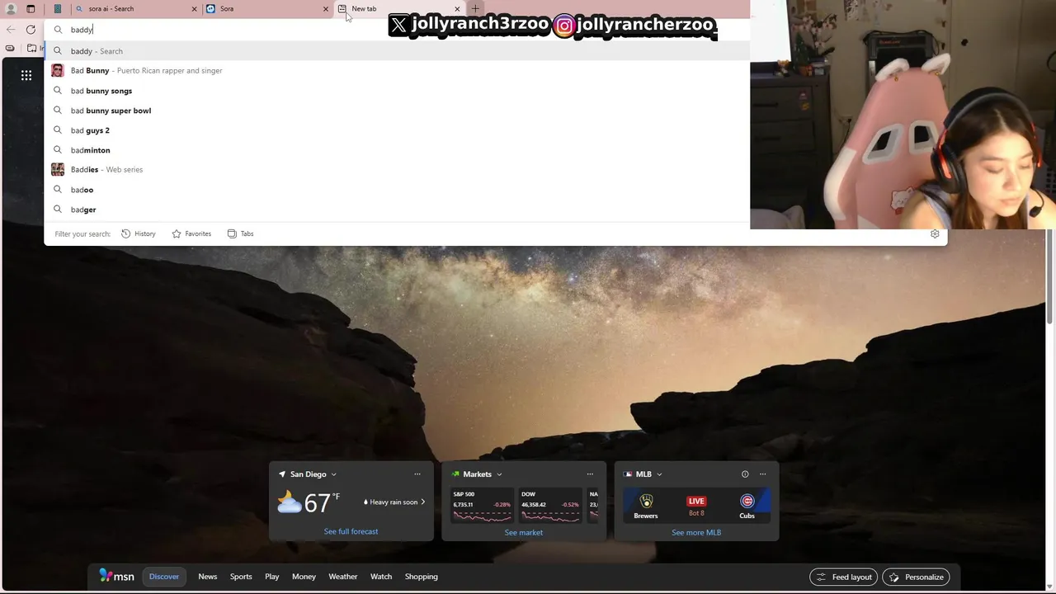Click the Personalize button
This screenshot has width=1056, height=594.
coord(916,577)
